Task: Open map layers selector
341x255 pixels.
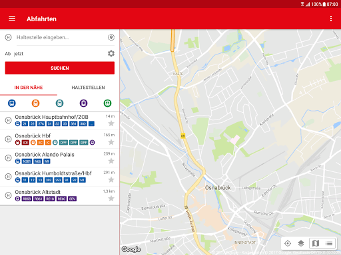Action: pyautogui.click(x=301, y=244)
